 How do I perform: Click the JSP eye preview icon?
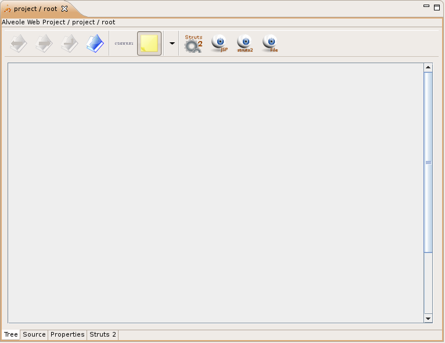(x=219, y=43)
